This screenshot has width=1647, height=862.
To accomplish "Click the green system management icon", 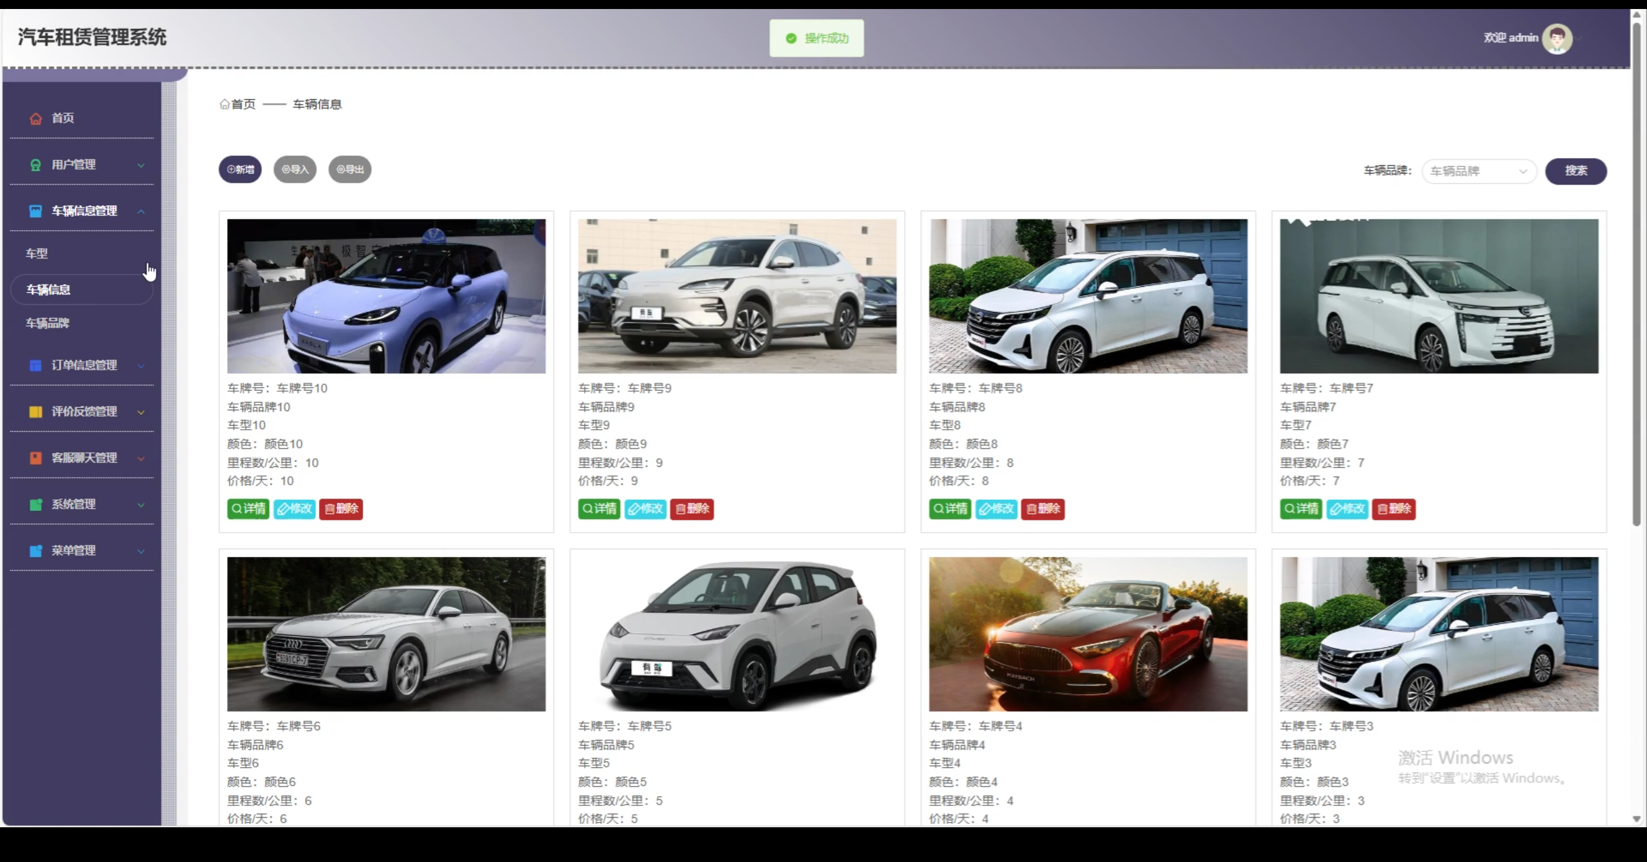I will pyautogui.click(x=36, y=504).
